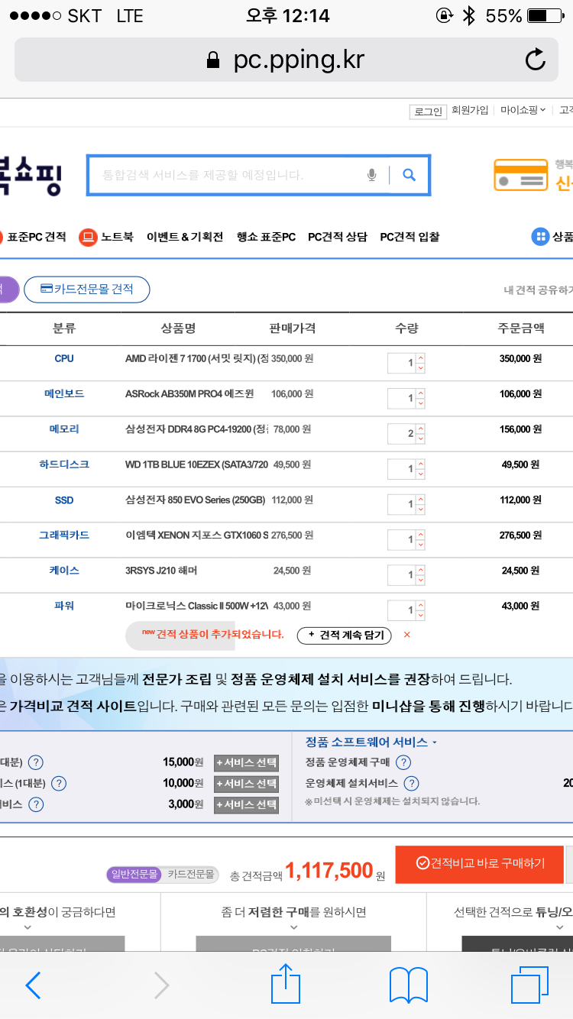Go back with Safari back arrow

click(x=33, y=985)
